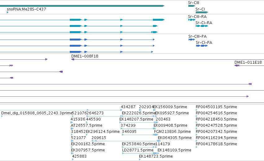Select EST 209615
The width and height of the screenshot is (264, 161).
99,138
